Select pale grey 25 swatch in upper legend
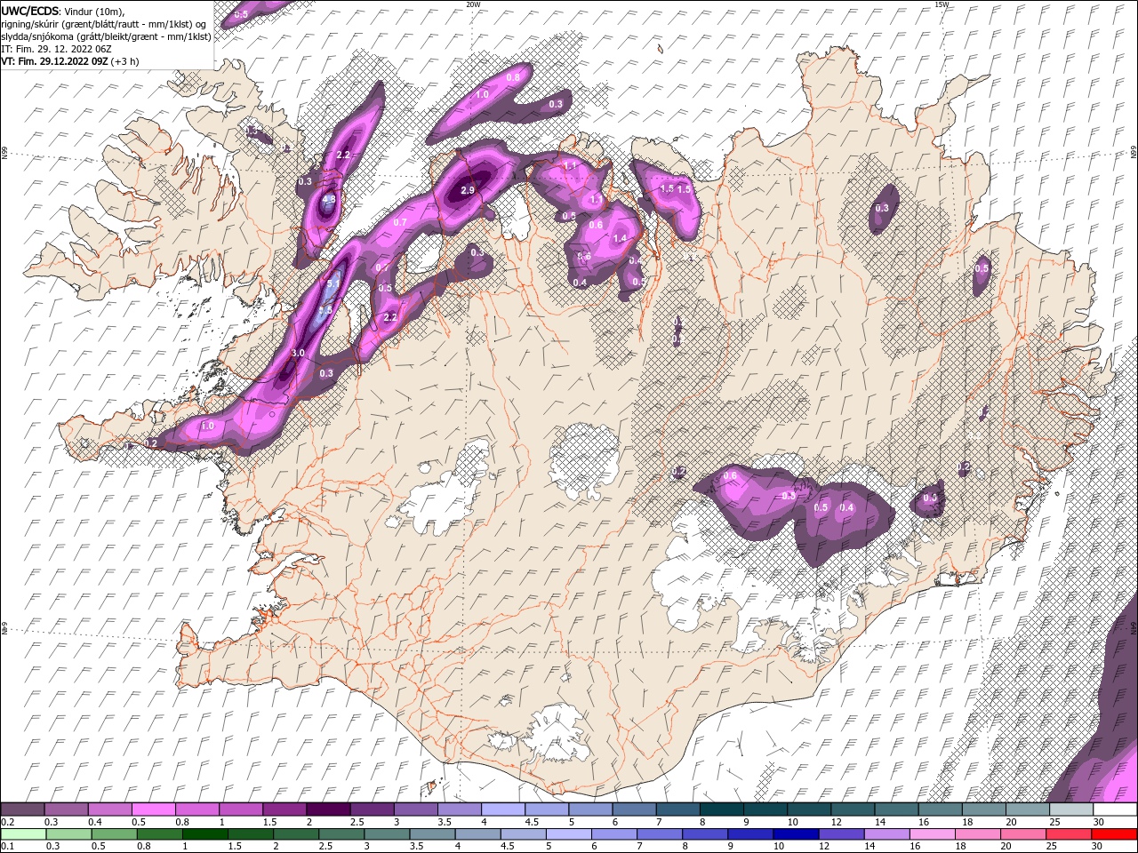Screen dimensions: 1138x853 pos(1071,809)
